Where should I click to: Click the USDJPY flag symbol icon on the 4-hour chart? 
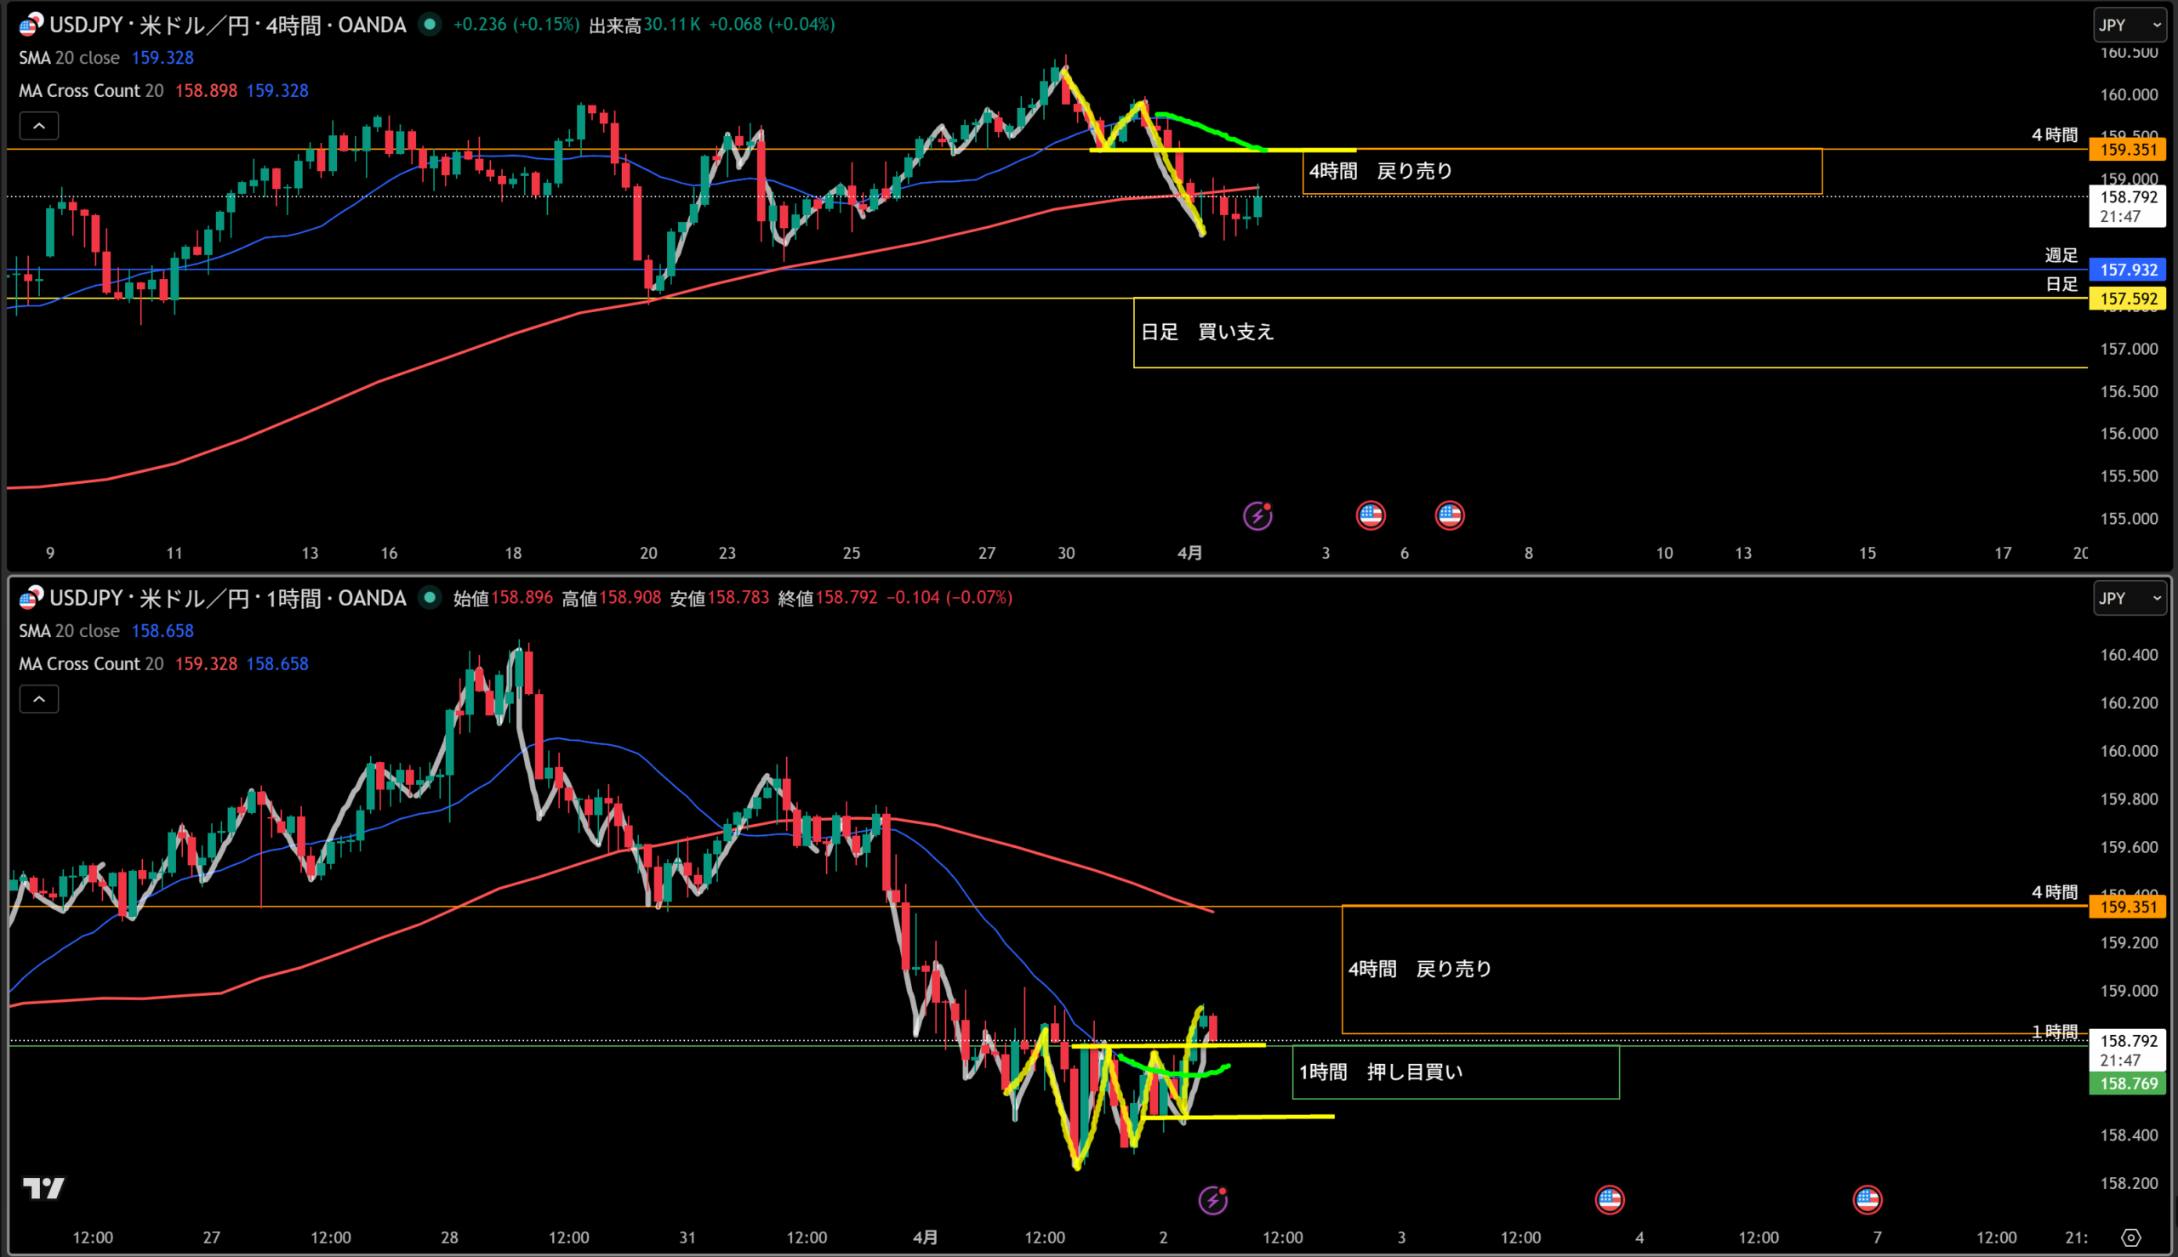pyautogui.click(x=31, y=25)
